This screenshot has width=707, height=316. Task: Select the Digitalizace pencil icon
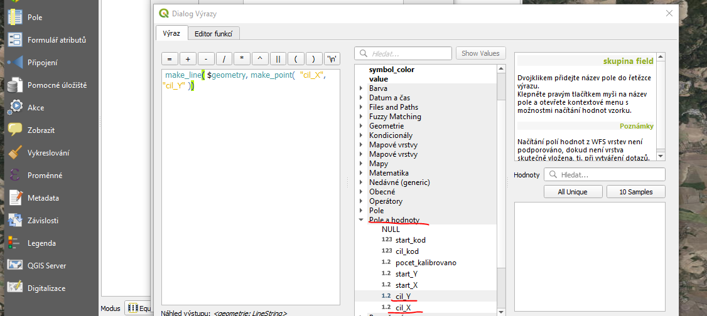coord(15,288)
